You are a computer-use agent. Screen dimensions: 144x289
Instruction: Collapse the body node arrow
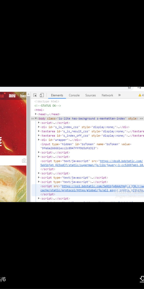point(36,118)
